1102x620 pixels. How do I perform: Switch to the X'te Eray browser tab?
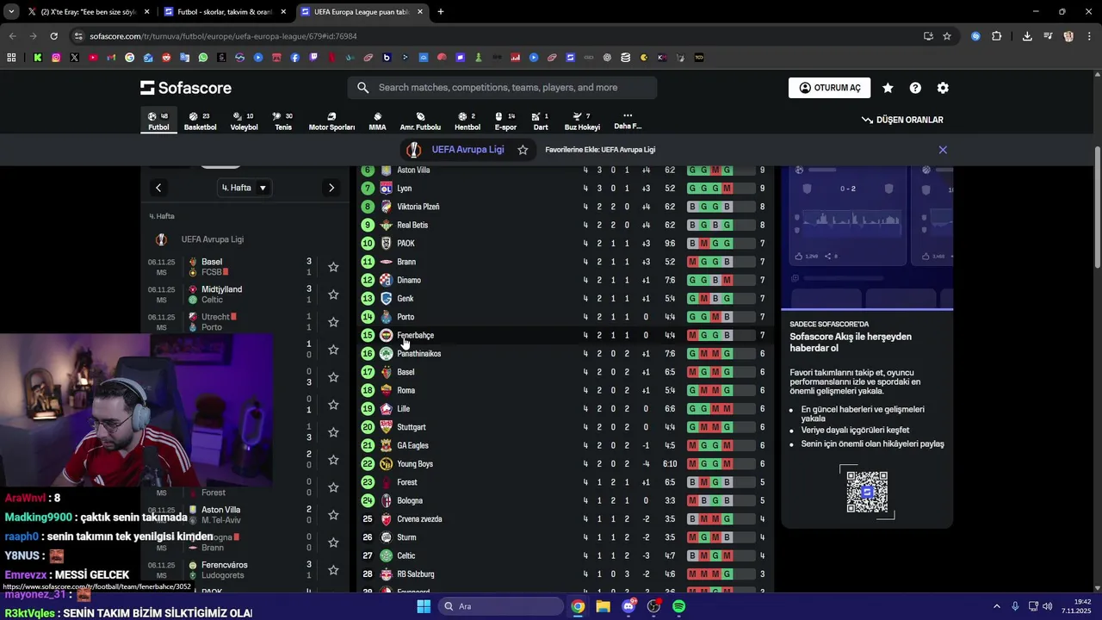[88, 12]
